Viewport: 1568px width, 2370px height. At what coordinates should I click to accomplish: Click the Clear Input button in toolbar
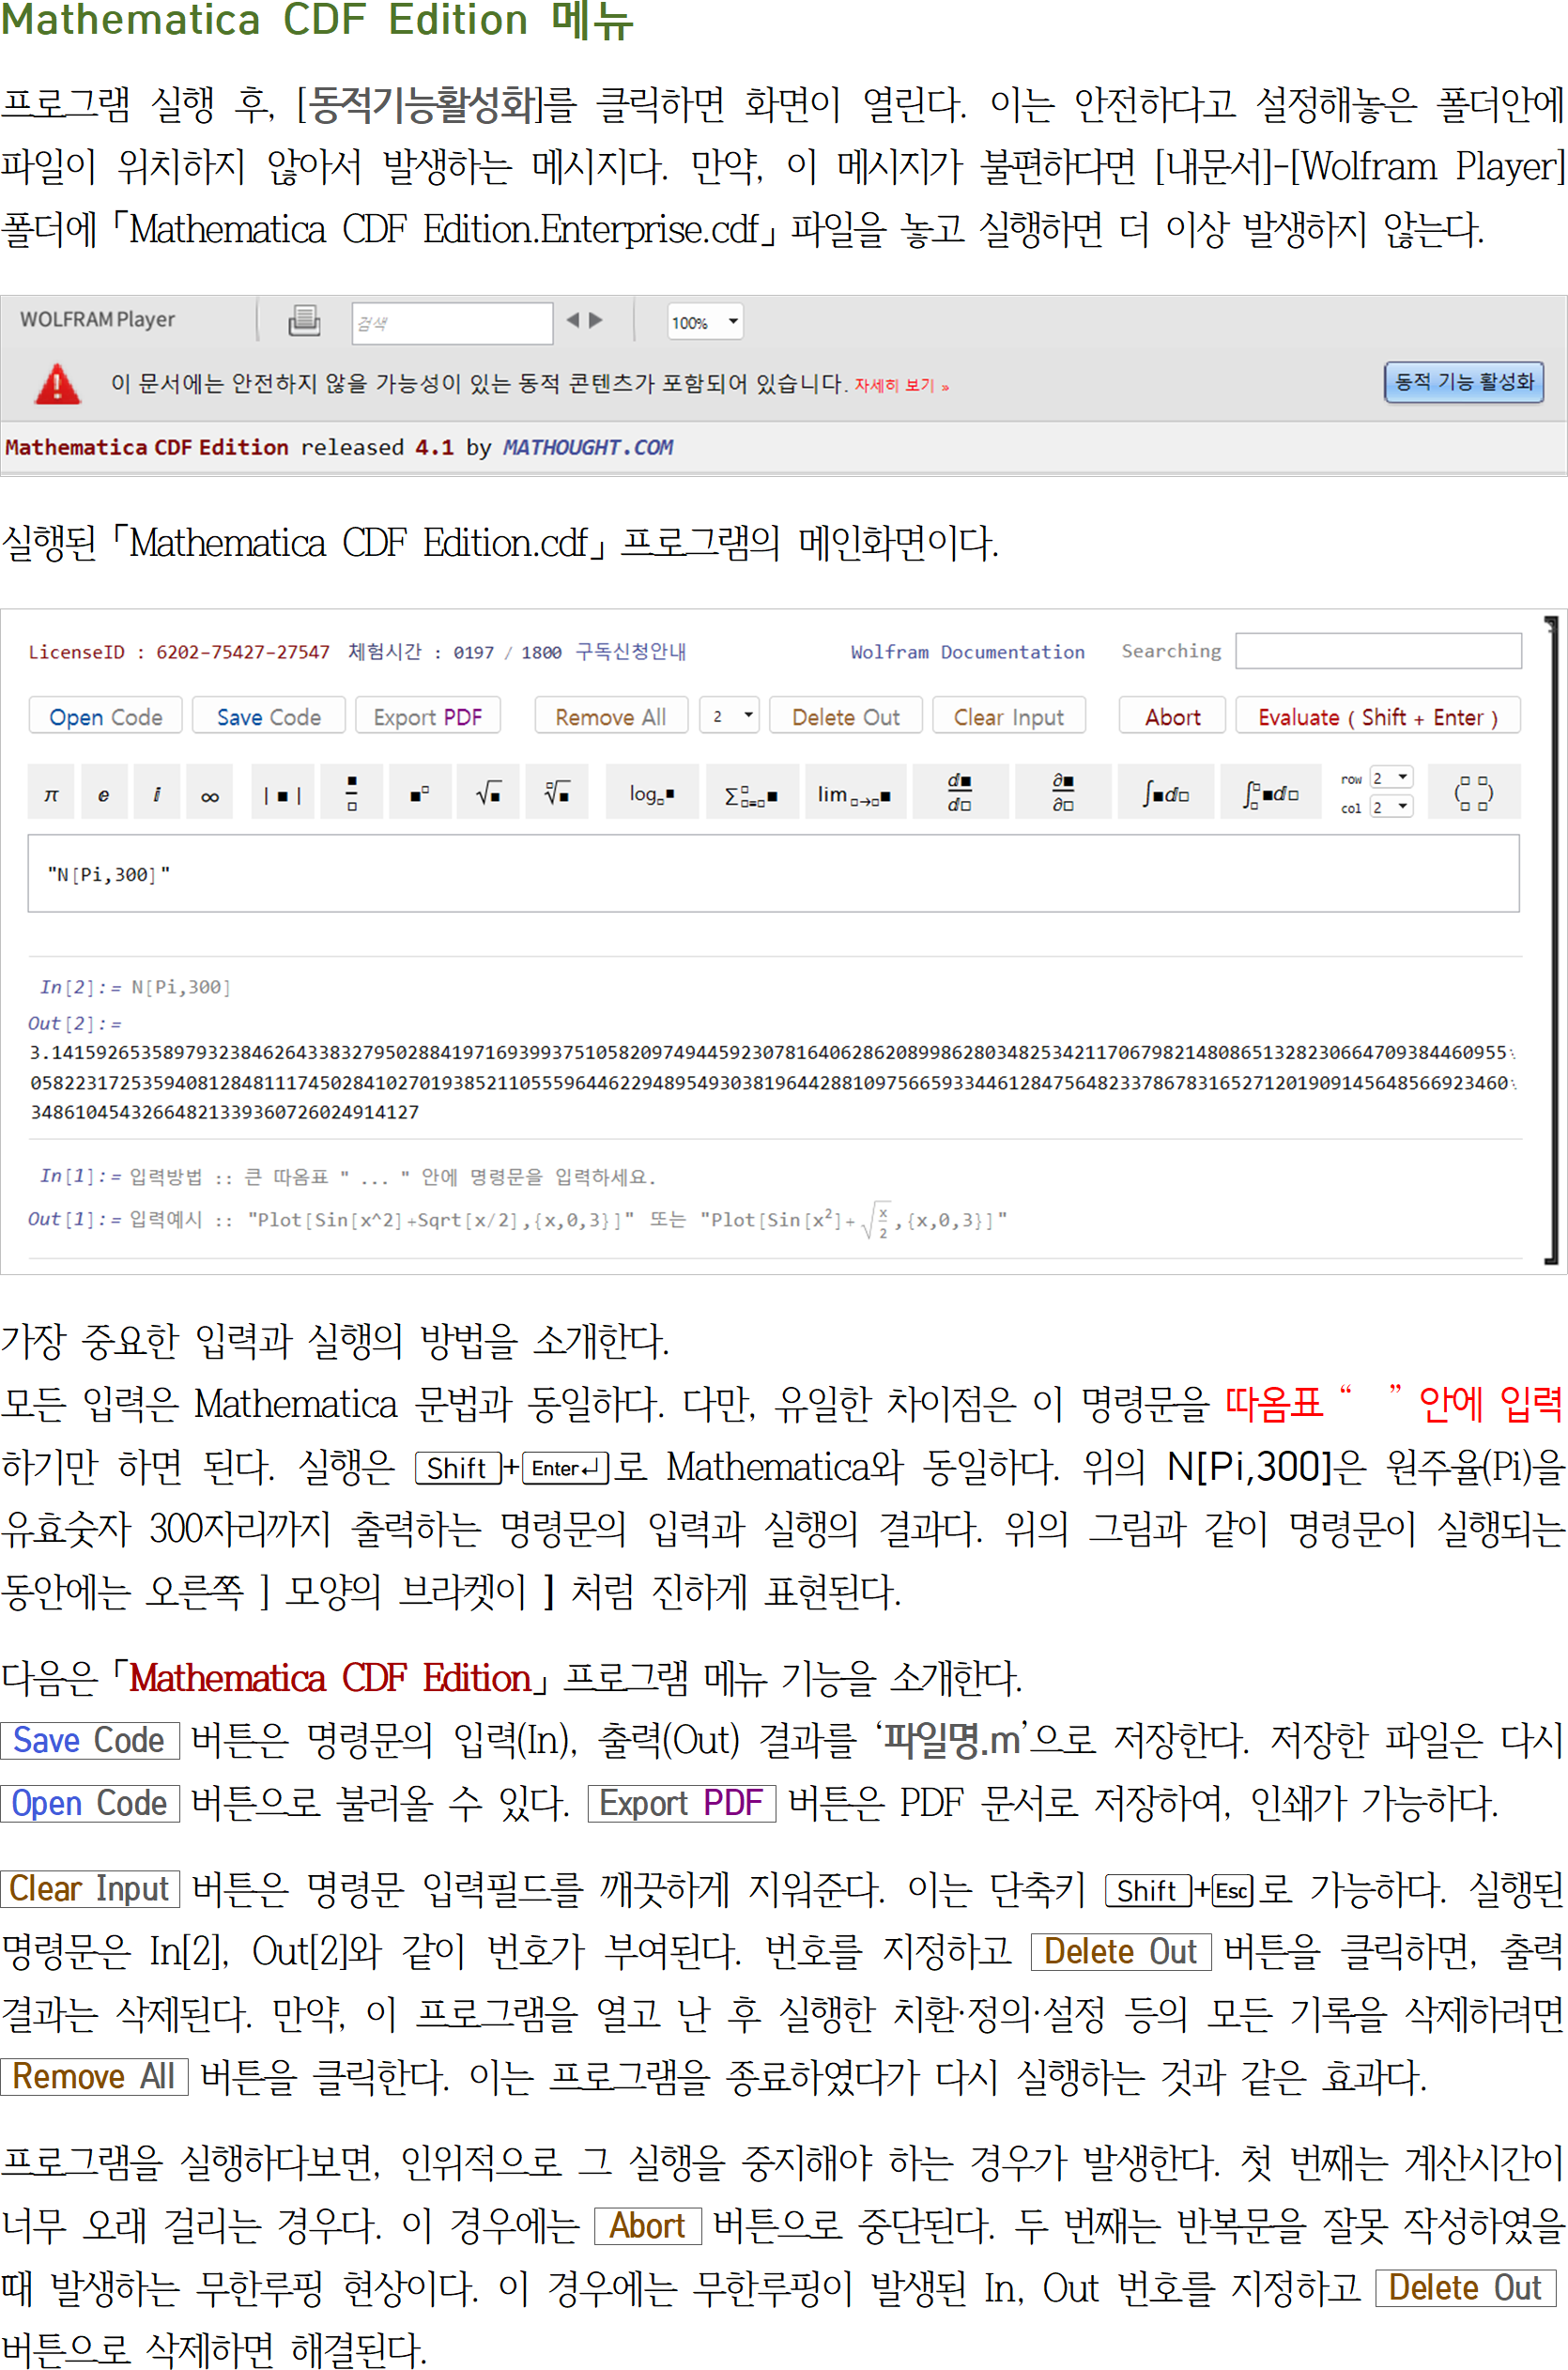[x=1009, y=716]
